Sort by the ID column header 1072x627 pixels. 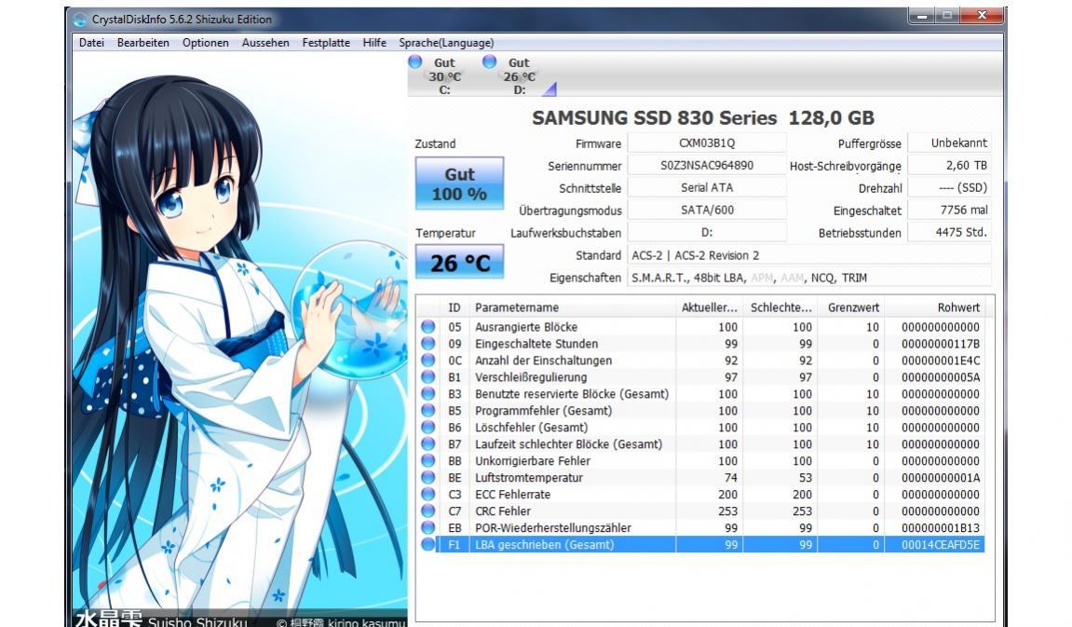454,307
